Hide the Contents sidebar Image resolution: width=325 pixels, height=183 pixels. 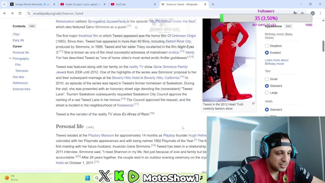click(x=32, y=26)
